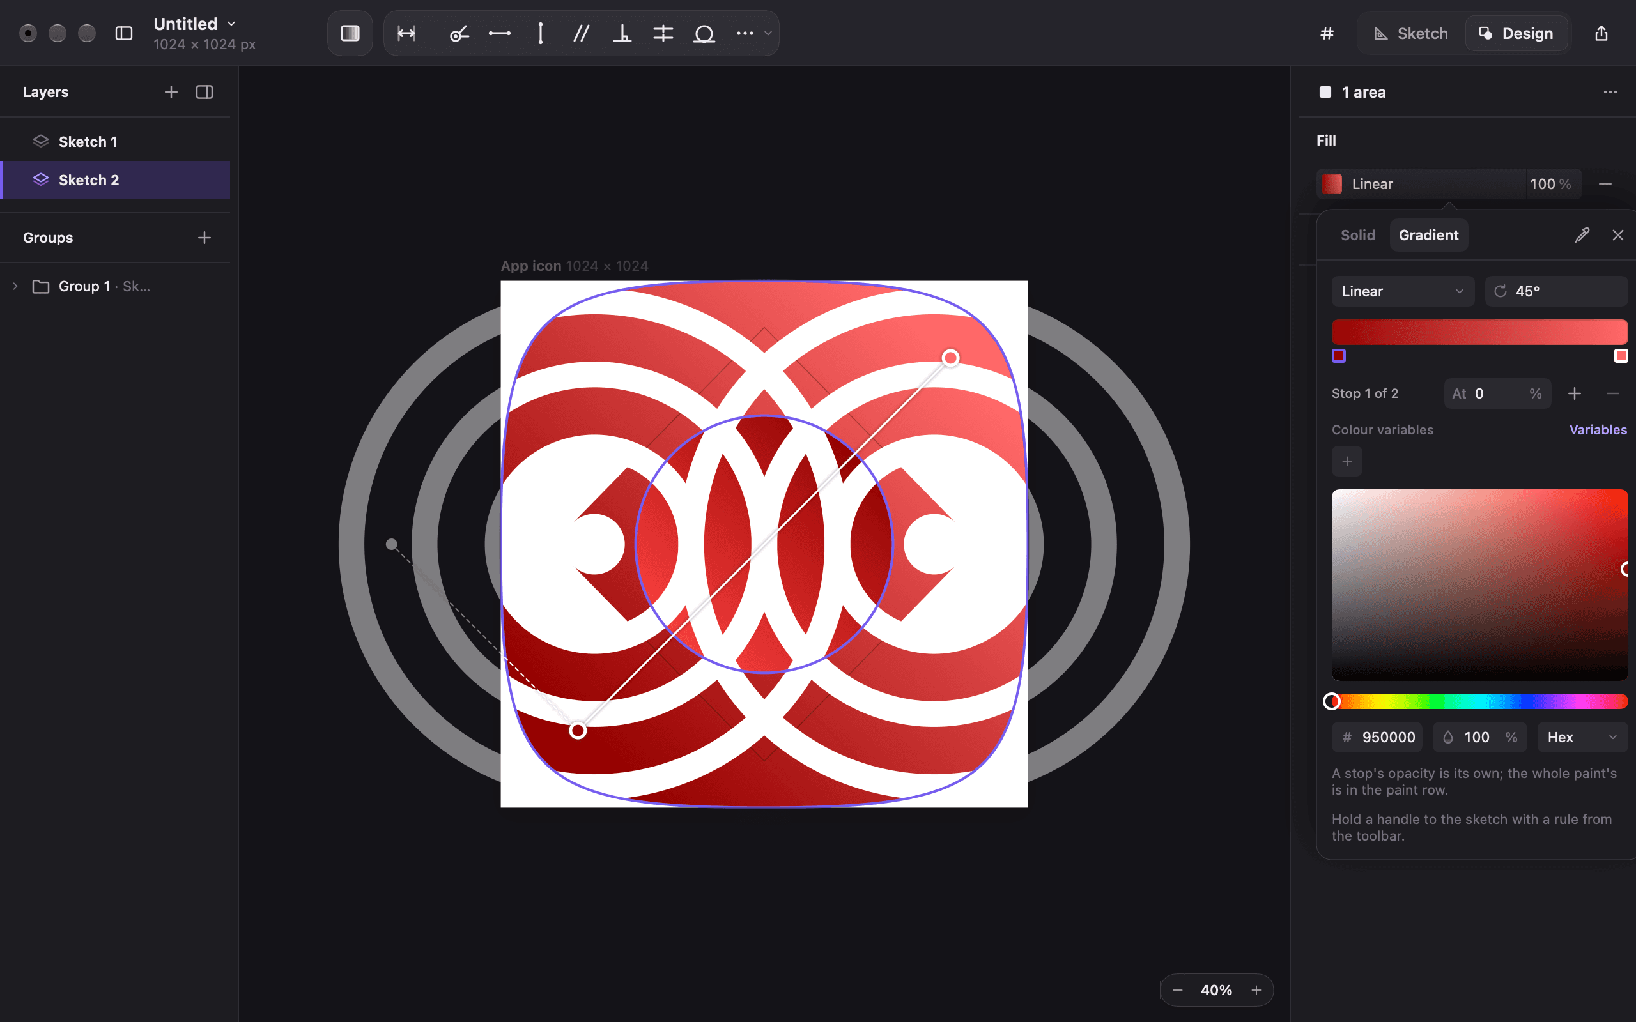Select the vertical line constraint tool
The height and width of the screenshot is (1022, 1636).
tap(540, 33)
